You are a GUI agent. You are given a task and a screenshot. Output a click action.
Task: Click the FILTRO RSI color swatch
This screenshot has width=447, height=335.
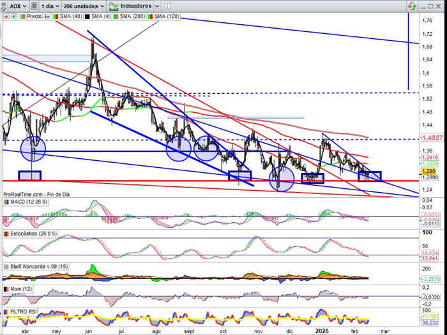[x=6, y=311]
